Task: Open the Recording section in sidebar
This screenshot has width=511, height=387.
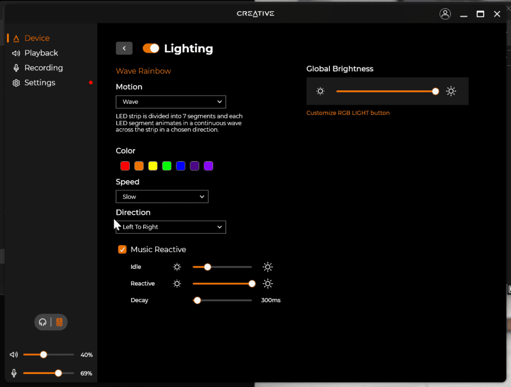Action: coord(43,68)
